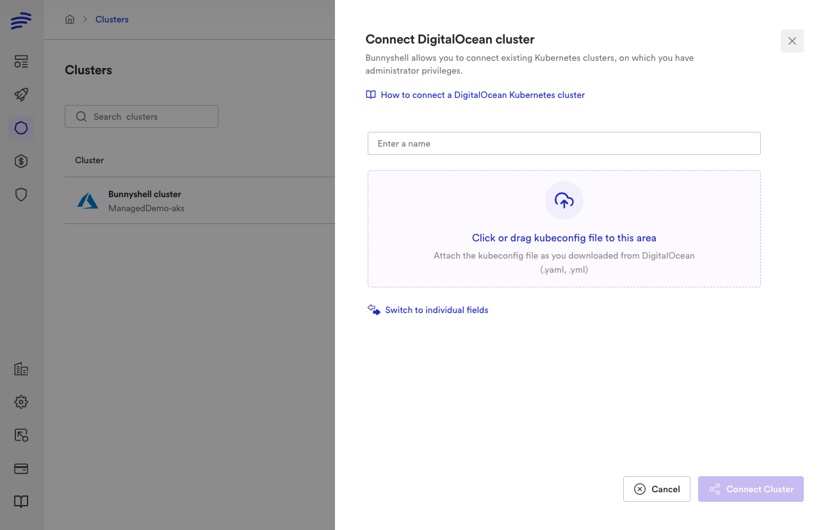Click the kubeconfig file drop area text
Viewport: 832px width, 530px height.
[564, 237]
